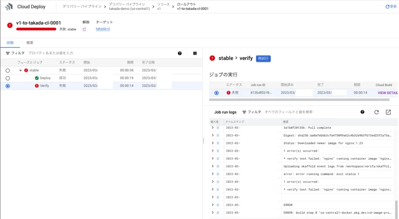Click the red rollout progress bar

(36, 29)
